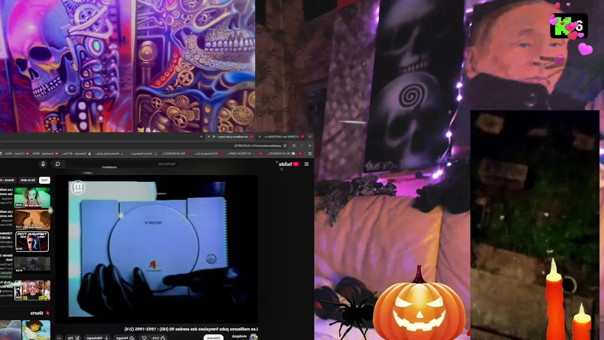The width and height of the screenshot is (604, 340).
Task: Open the YouTube hamburger guide menu
Action: 306,164
